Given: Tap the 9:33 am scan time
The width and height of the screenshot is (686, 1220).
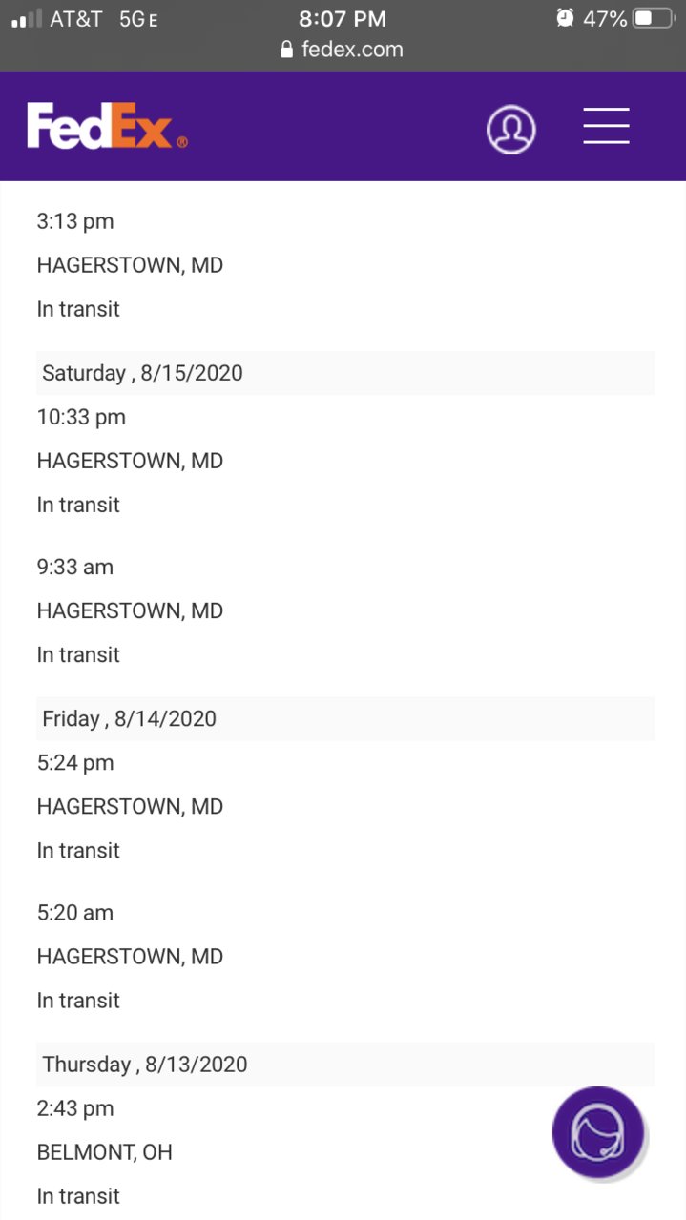Looking at the screenshot, I should (75, 567).
